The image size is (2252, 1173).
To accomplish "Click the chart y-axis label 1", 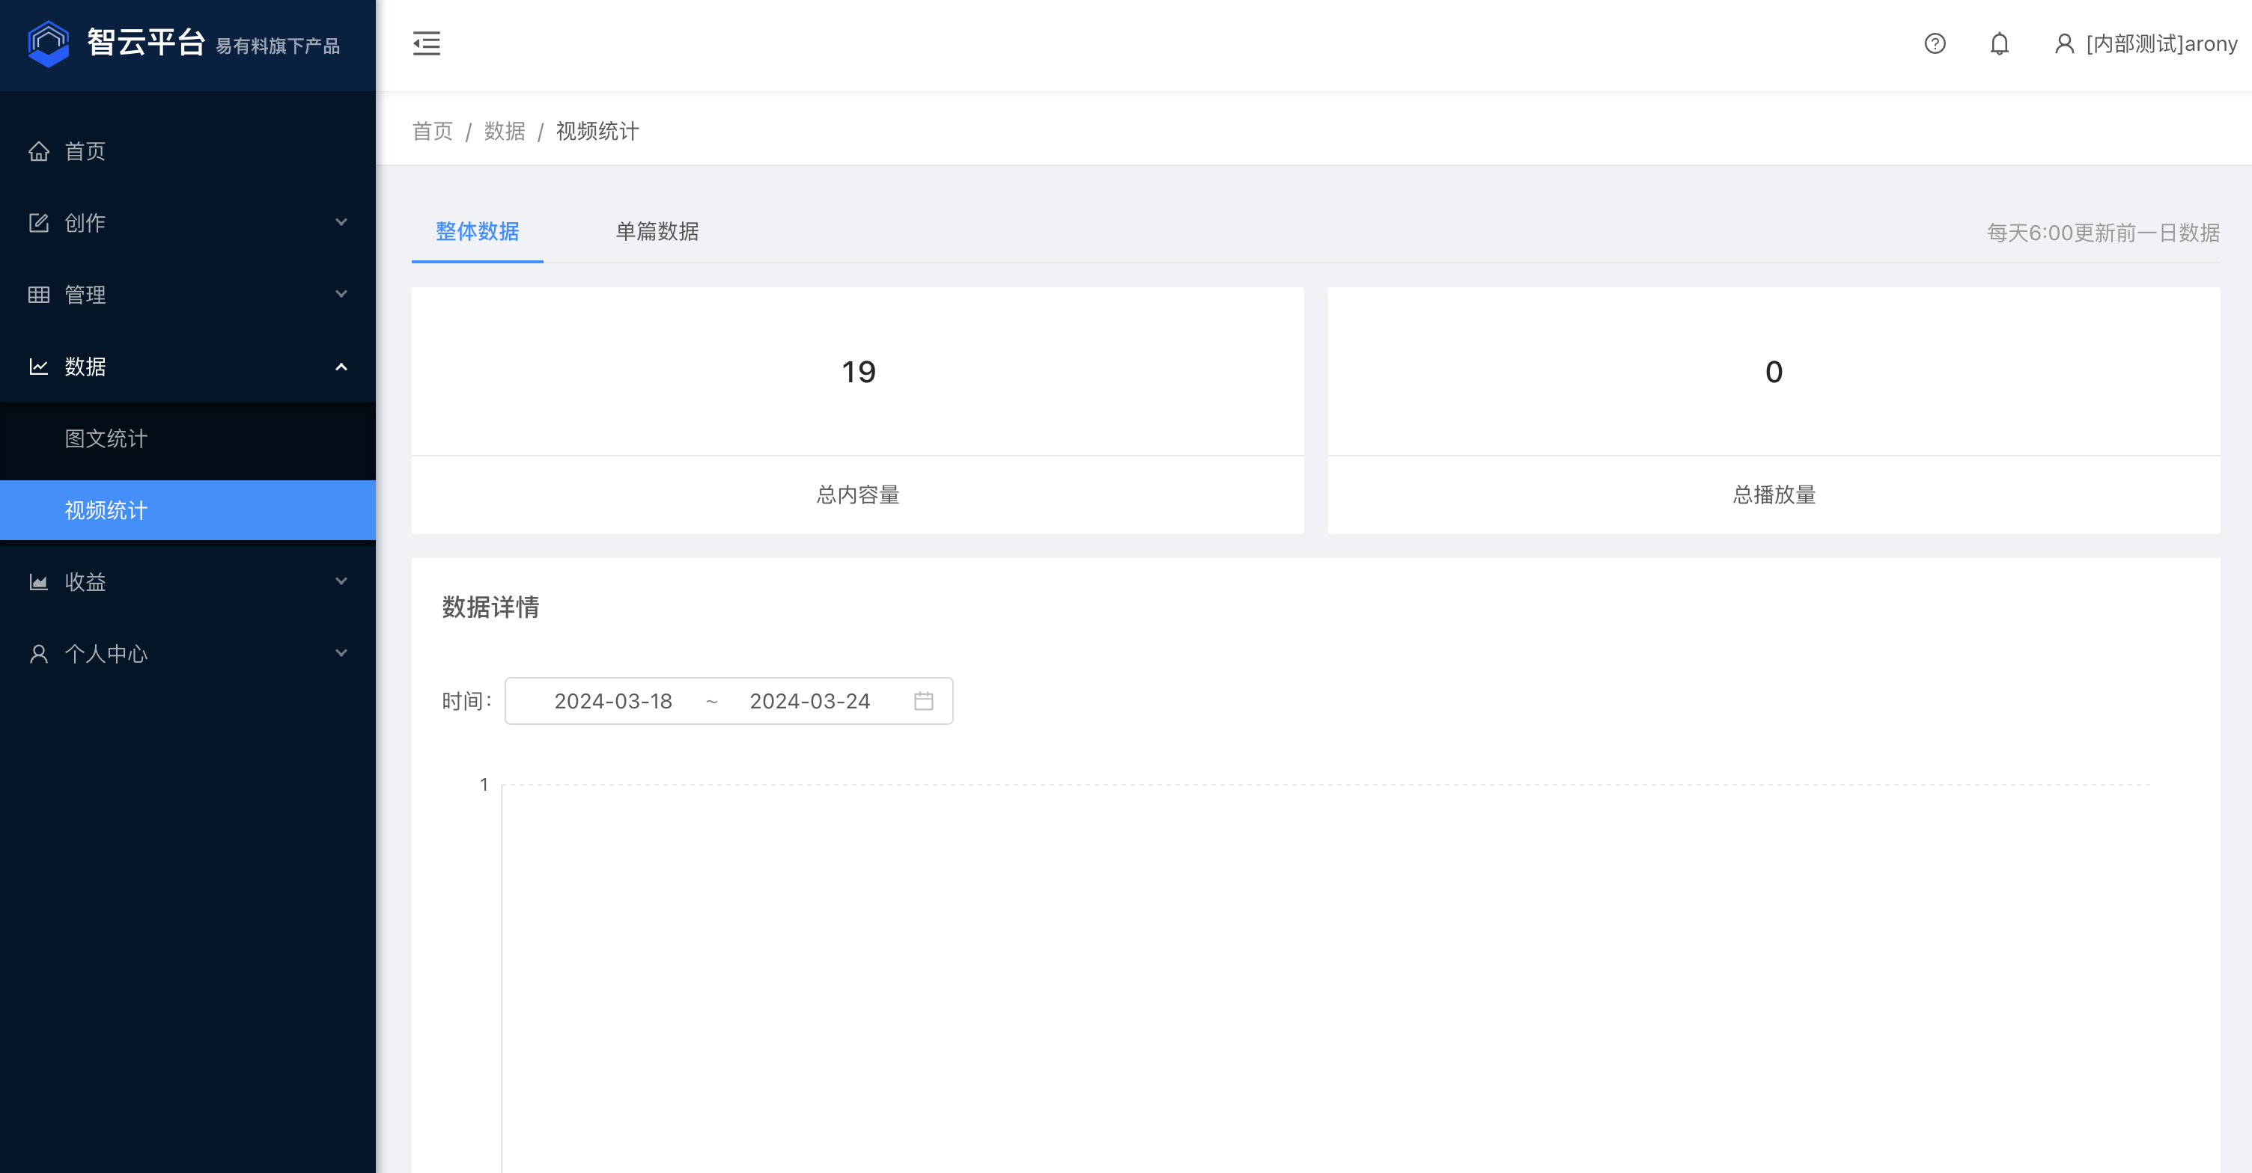I will 484,784.
